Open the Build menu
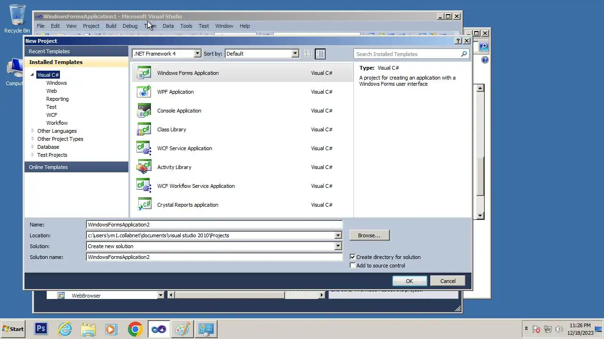Viewport: 604px width, 339px height. (111, 26)
